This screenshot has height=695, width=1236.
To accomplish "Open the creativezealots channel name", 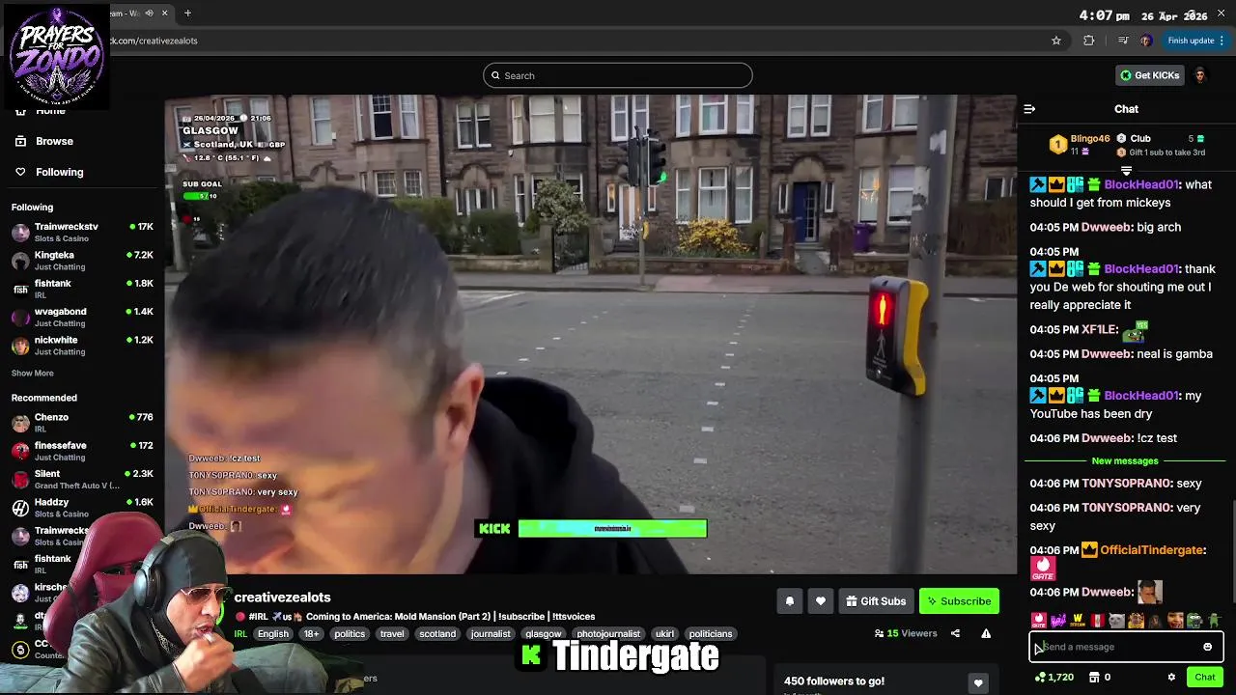I will [282, 598].
